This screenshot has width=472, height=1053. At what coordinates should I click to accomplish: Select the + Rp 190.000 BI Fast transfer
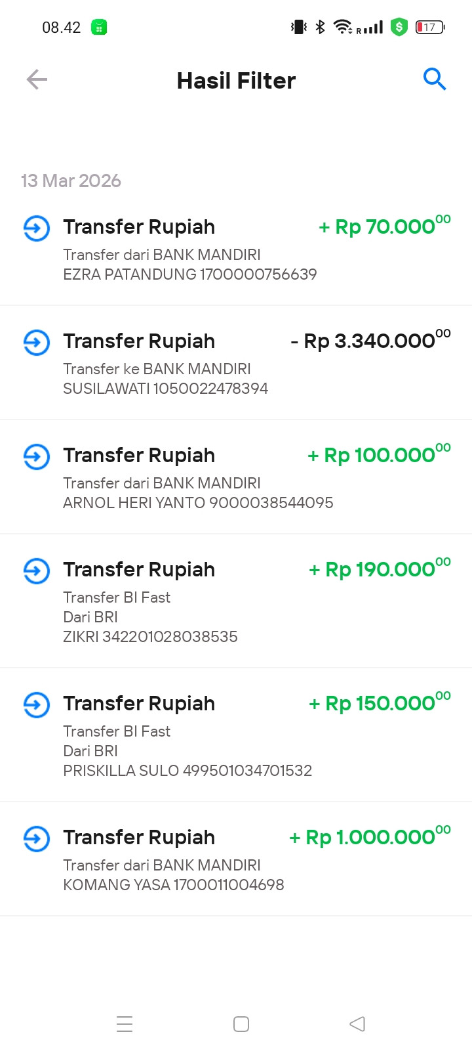380,569
